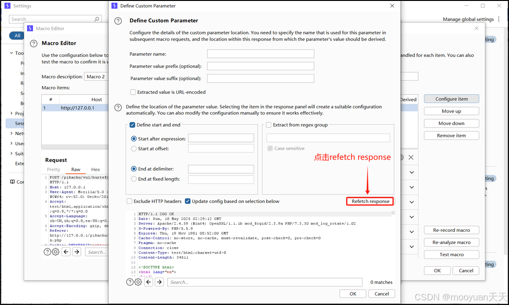Image resolution: width=509 pixels, height=305 pixels.
Task: Click Burp icon in Define Custom Parameter title
Action: 114,6
